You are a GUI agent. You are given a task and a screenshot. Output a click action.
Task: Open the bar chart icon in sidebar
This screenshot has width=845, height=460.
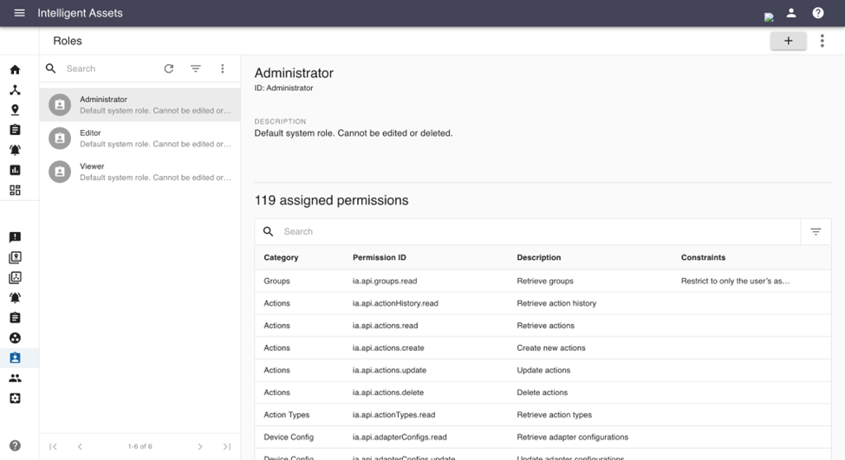click(x=15, y=171)
